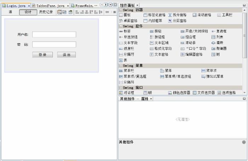
Task: Select the 内部框架 component
Action: point(153,21)
